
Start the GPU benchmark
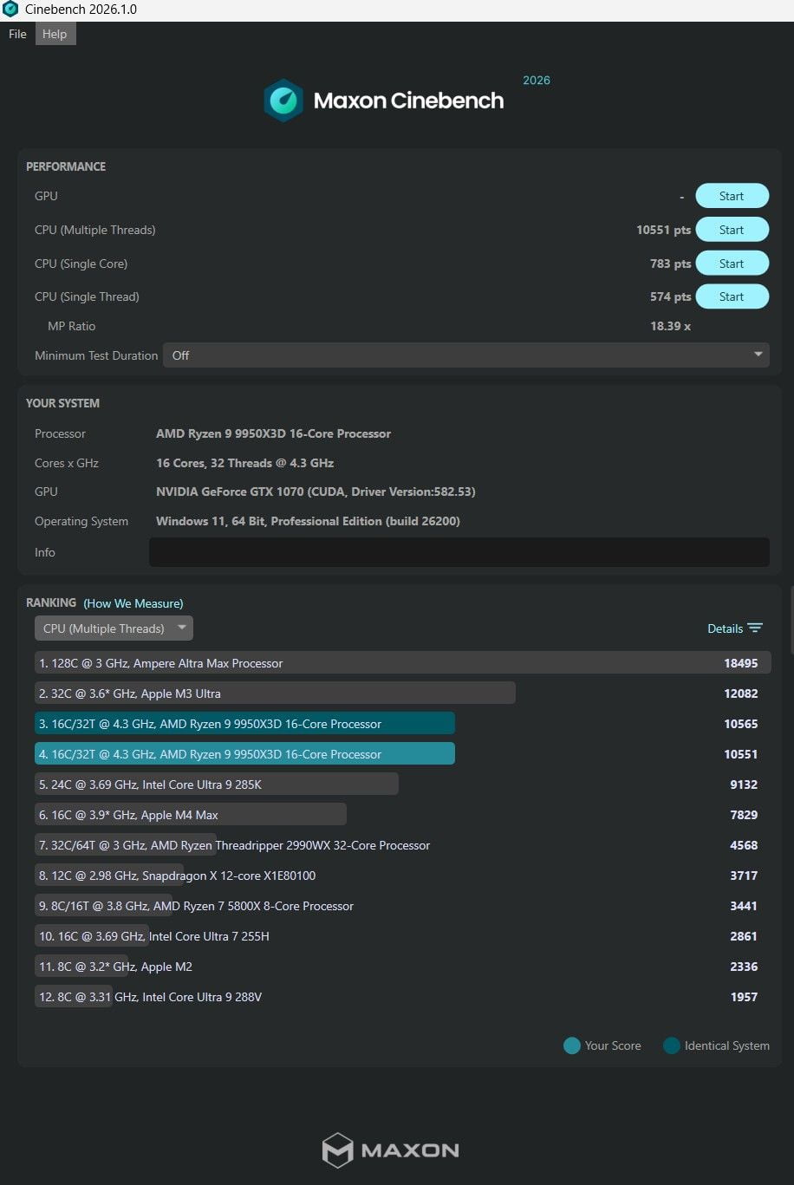pyautogui.click(x=732, y=196)
